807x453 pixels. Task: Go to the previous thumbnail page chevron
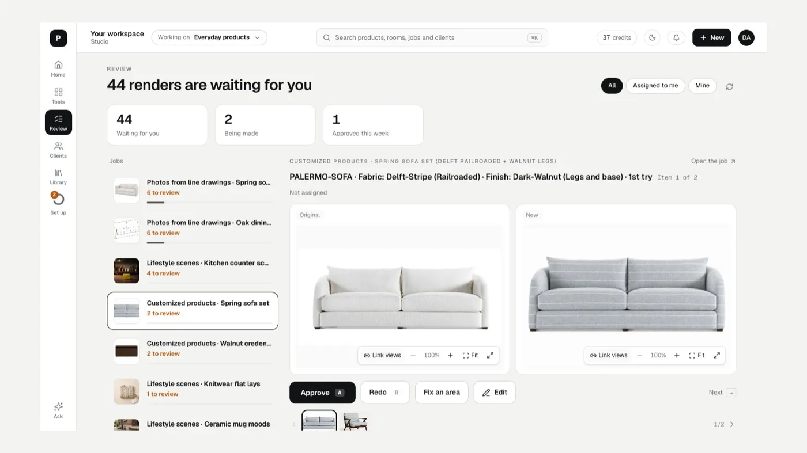(x=294, y=424)
